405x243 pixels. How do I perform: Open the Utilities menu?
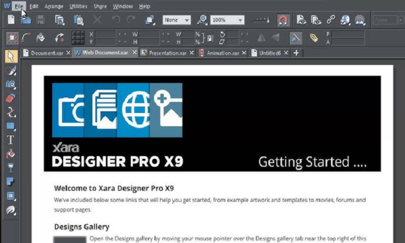[x=78, y=6]
